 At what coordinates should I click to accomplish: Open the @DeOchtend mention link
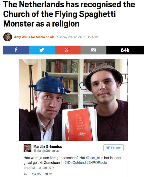coord(75,163)
